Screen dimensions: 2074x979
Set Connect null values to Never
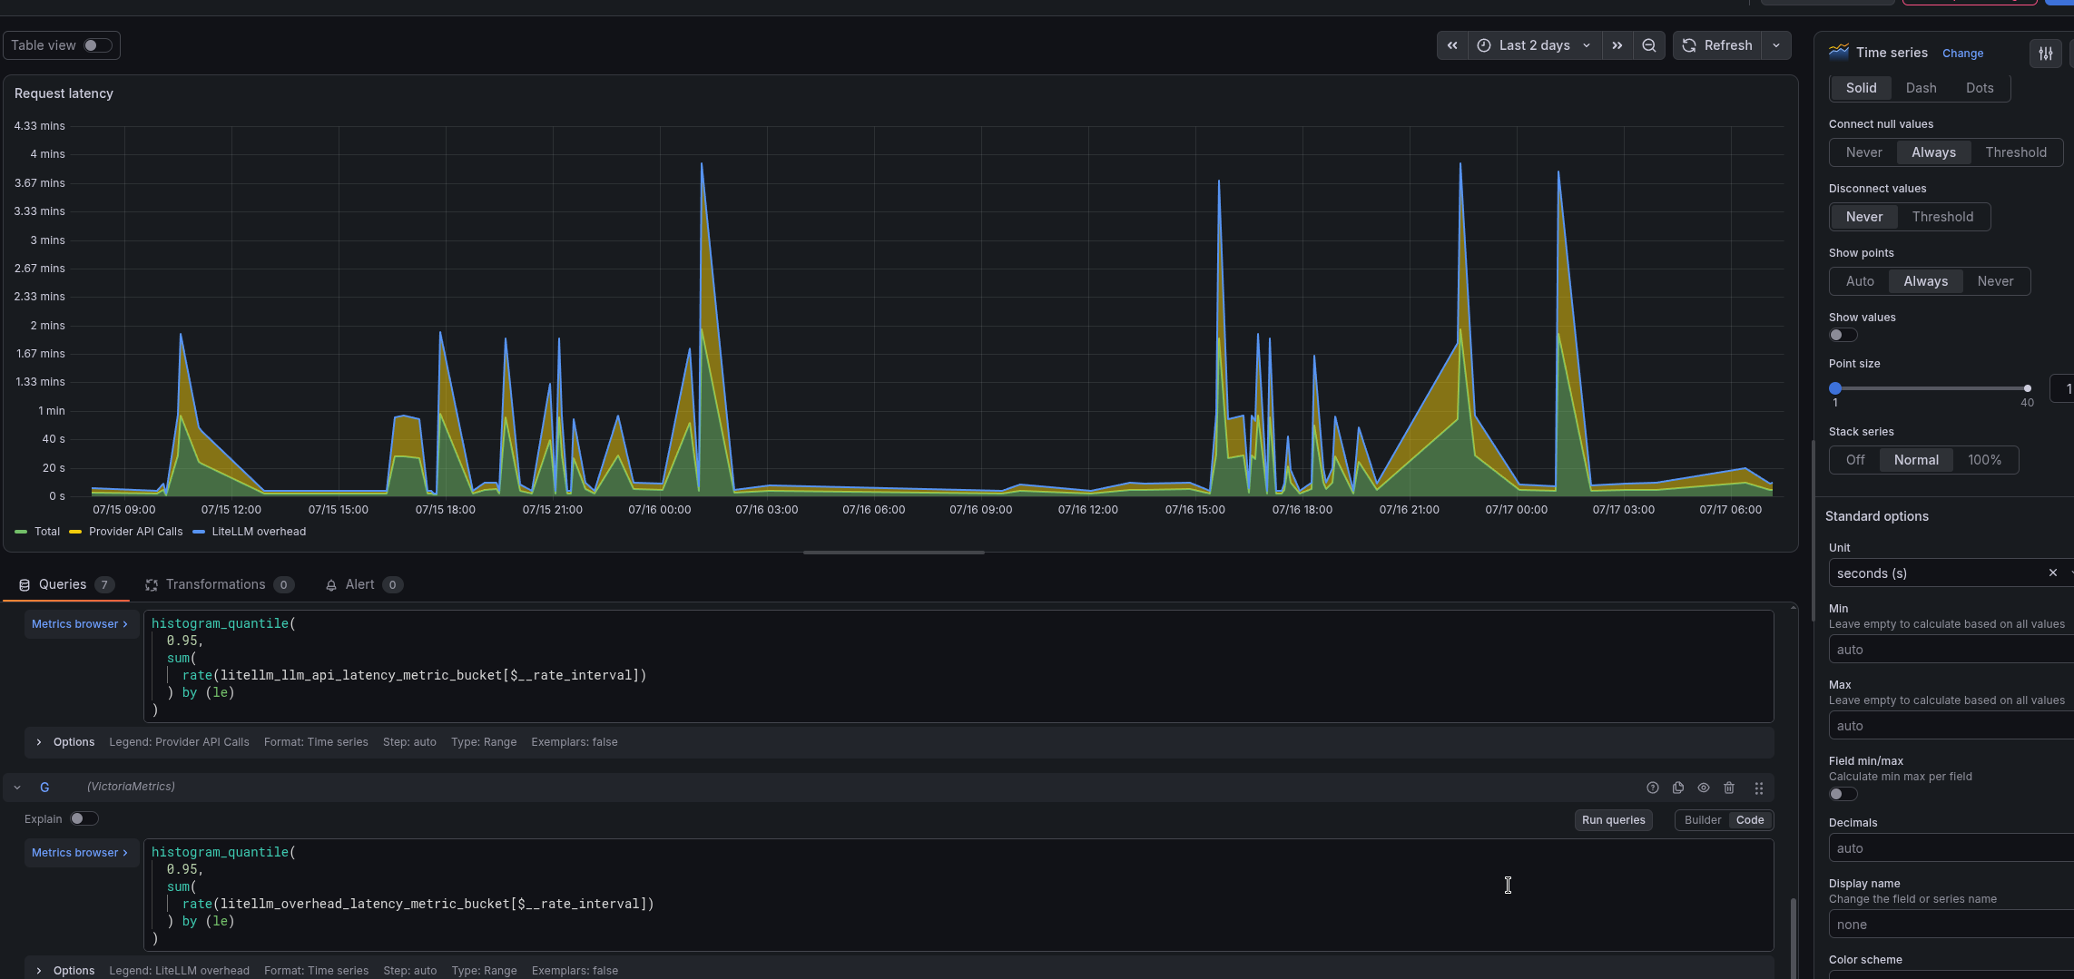pyautogui.click(x=1863, y=152)
